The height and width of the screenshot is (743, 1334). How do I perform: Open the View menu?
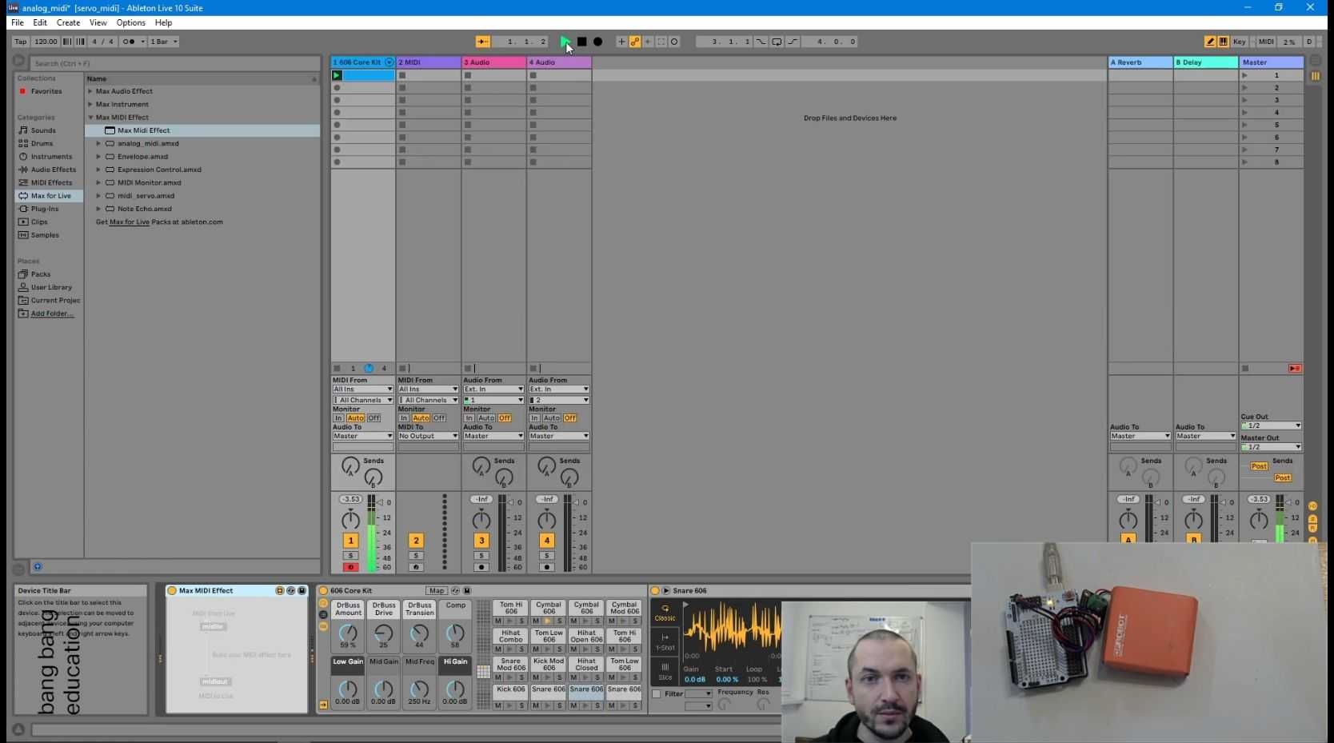tap(98, 22)
